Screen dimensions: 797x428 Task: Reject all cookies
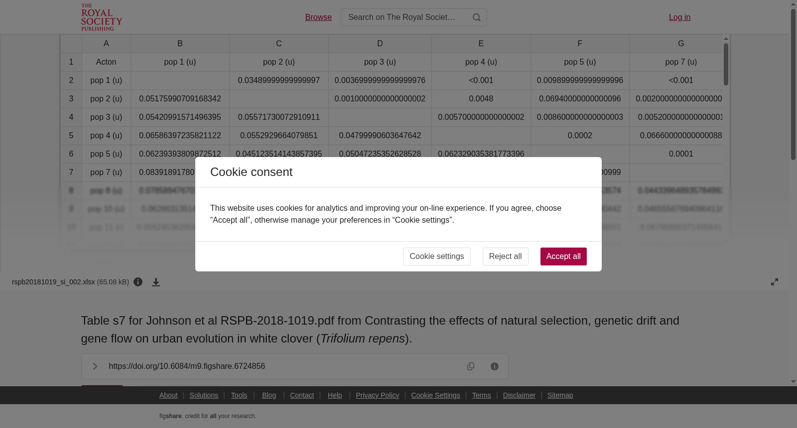point(505,257)
